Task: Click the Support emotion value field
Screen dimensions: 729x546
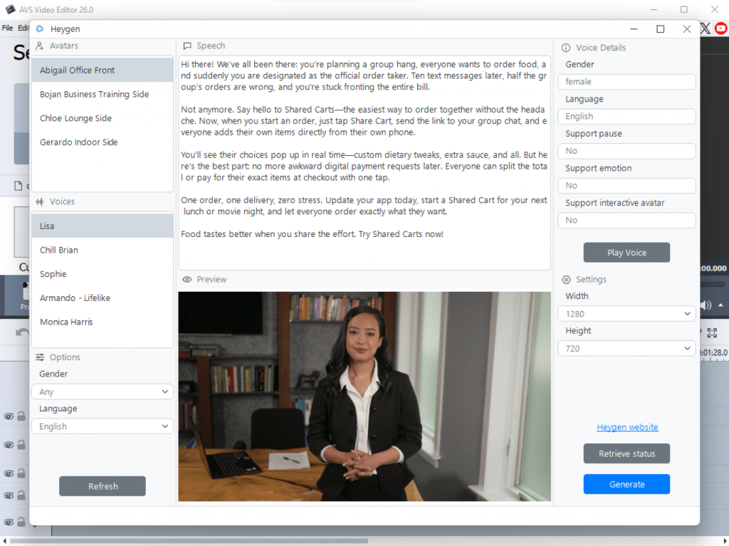Action: point(626,186)
